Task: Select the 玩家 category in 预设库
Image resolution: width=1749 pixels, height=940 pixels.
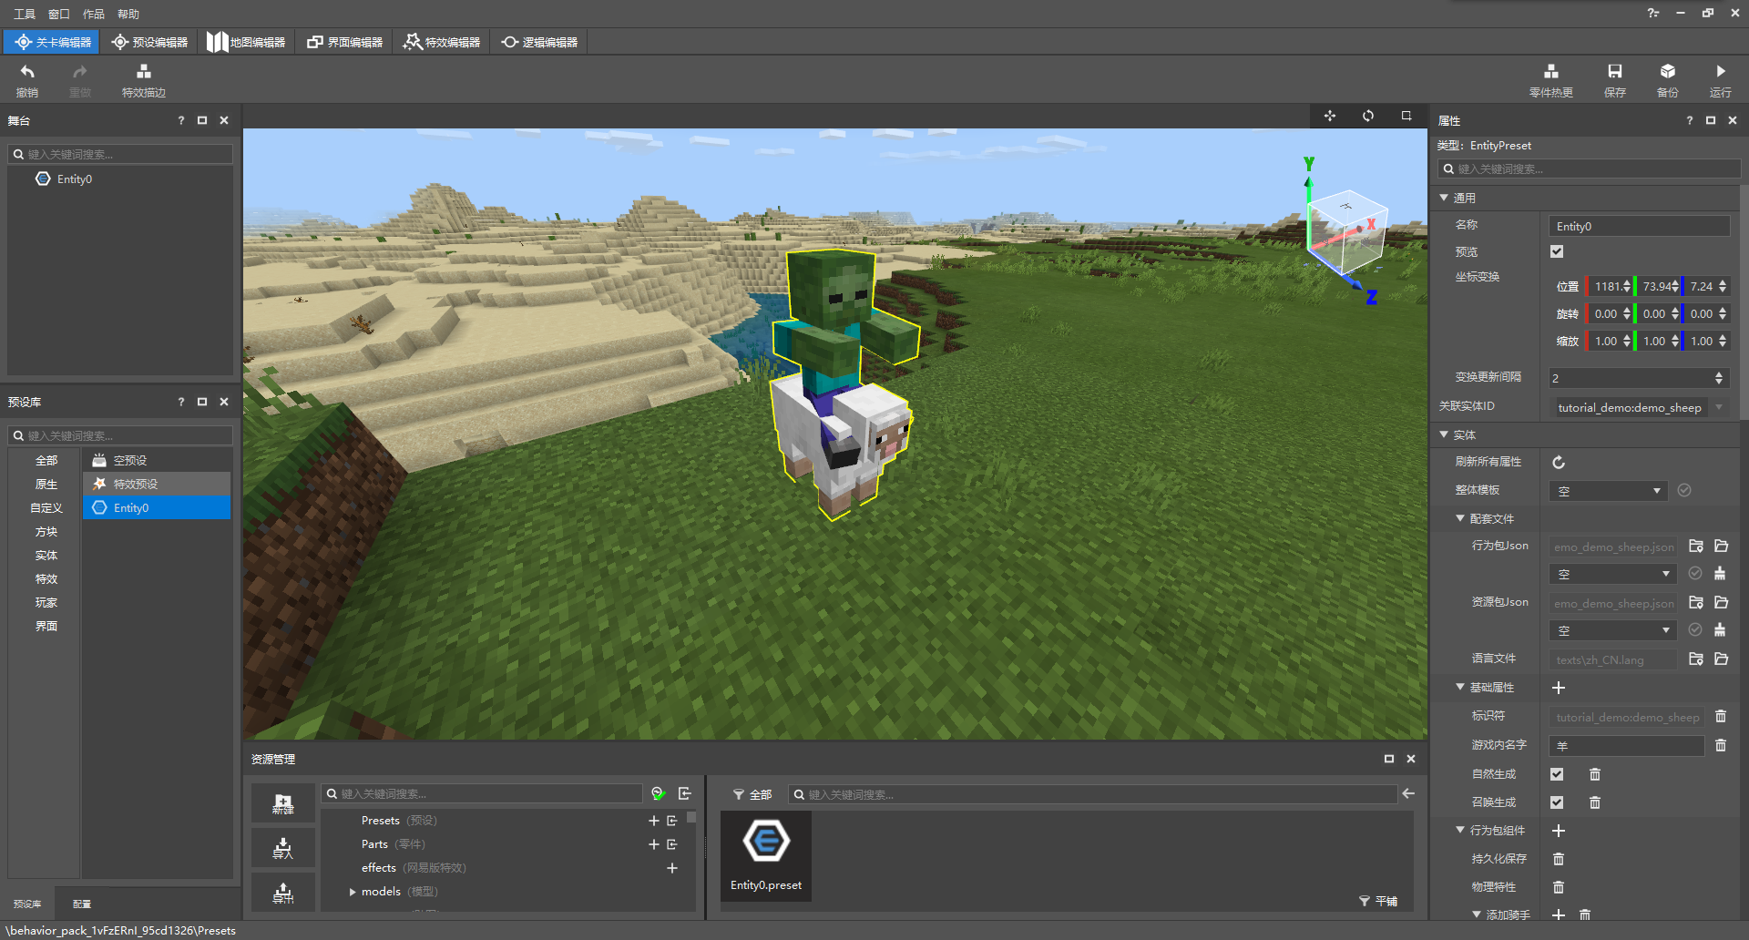Action: click(x=46, y=602)
